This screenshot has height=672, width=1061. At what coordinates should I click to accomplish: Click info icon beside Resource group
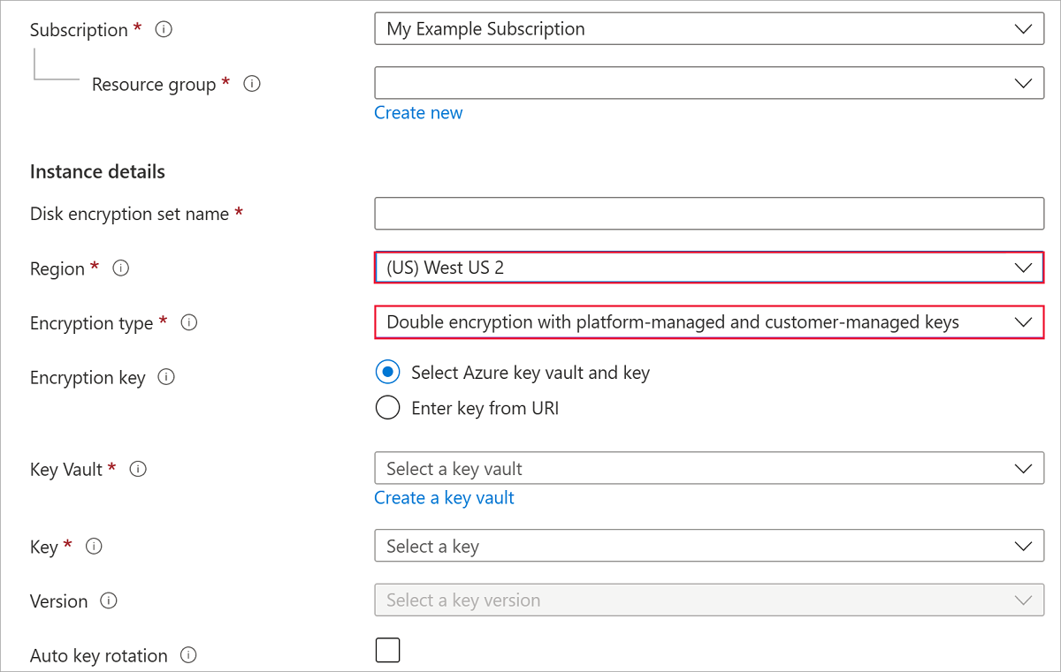[252, 84]
